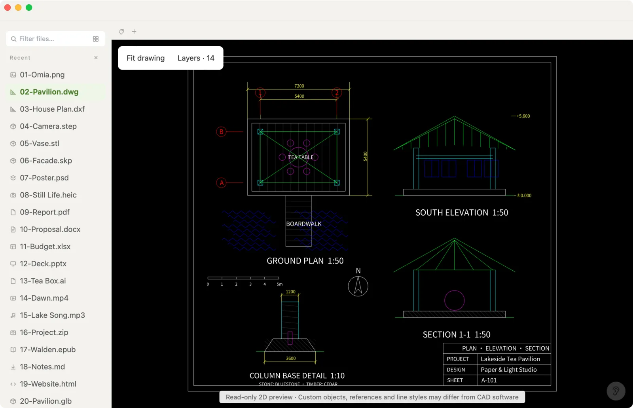The width and height of the screenshot is (633, 408).
Task: Click the Recent section header
Action: (x=20, y=58)
